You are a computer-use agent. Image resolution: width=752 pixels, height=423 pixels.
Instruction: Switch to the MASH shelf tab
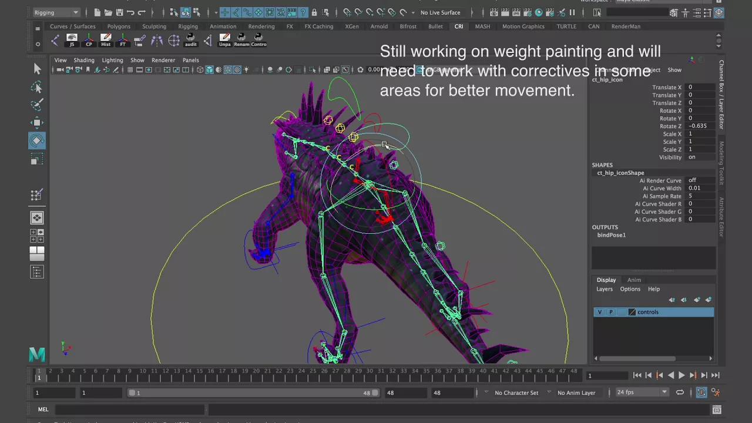(x=482, y=26)
